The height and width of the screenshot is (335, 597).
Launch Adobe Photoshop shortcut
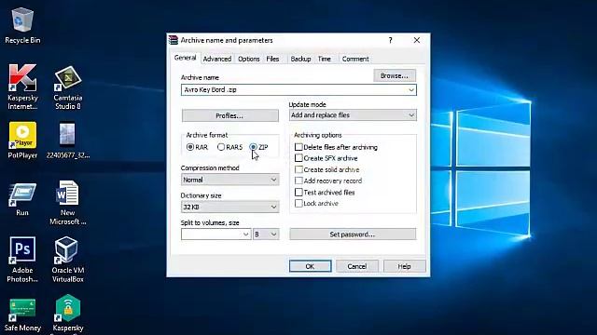coord(22,260)
